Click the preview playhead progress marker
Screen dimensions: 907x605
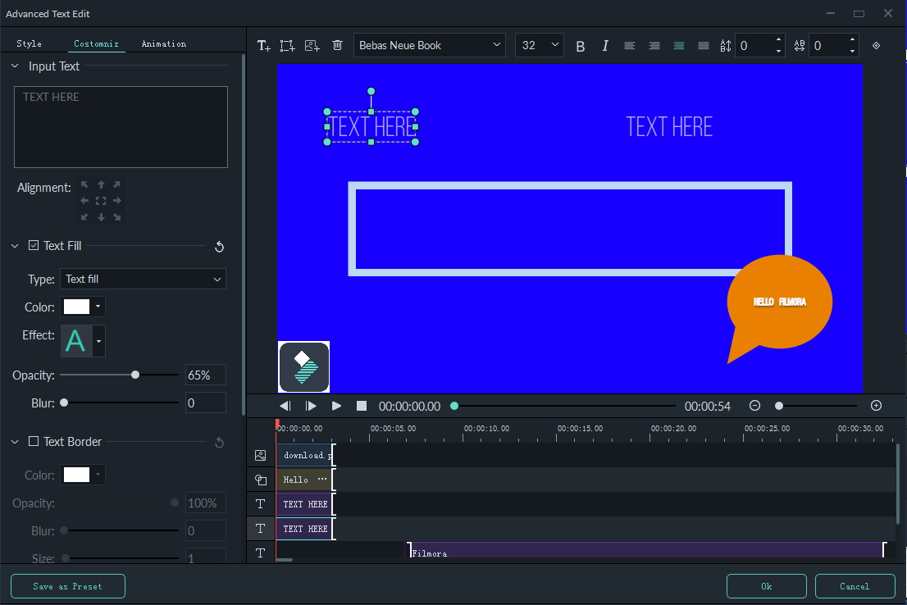[x=454, y=406]
